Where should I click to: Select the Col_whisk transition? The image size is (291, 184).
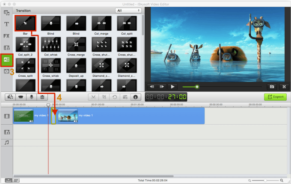(x=50, y=44)
